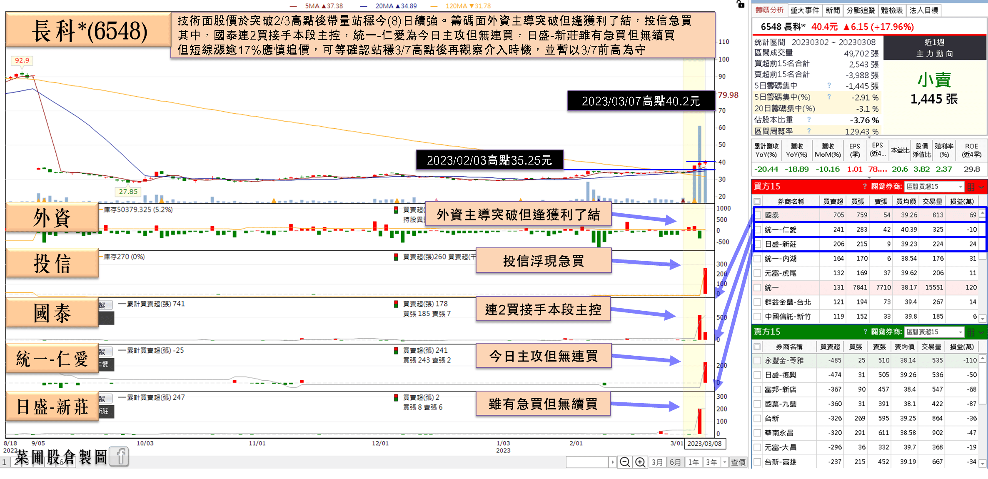Click the Facebook icon at bottom left
This screenshot has height=479, width=988.
point(120,457)
